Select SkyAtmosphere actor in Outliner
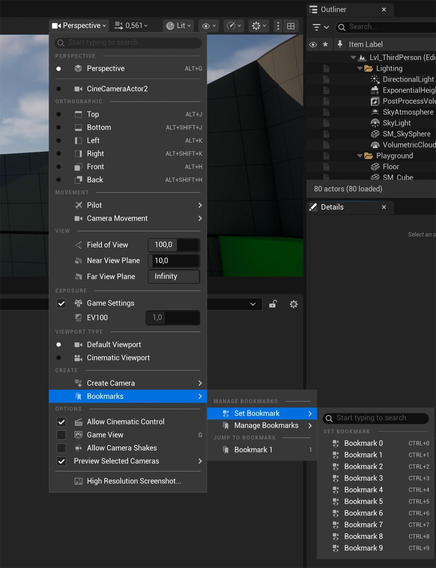The width and height of the screenshot is (436, 568). 408,112
